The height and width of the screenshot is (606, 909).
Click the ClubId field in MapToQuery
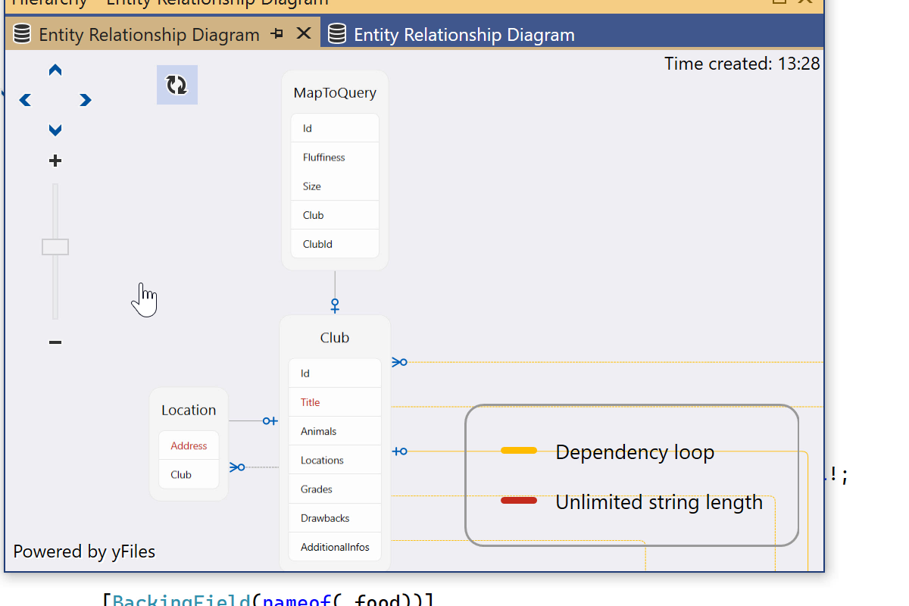(x=317, y=244)
